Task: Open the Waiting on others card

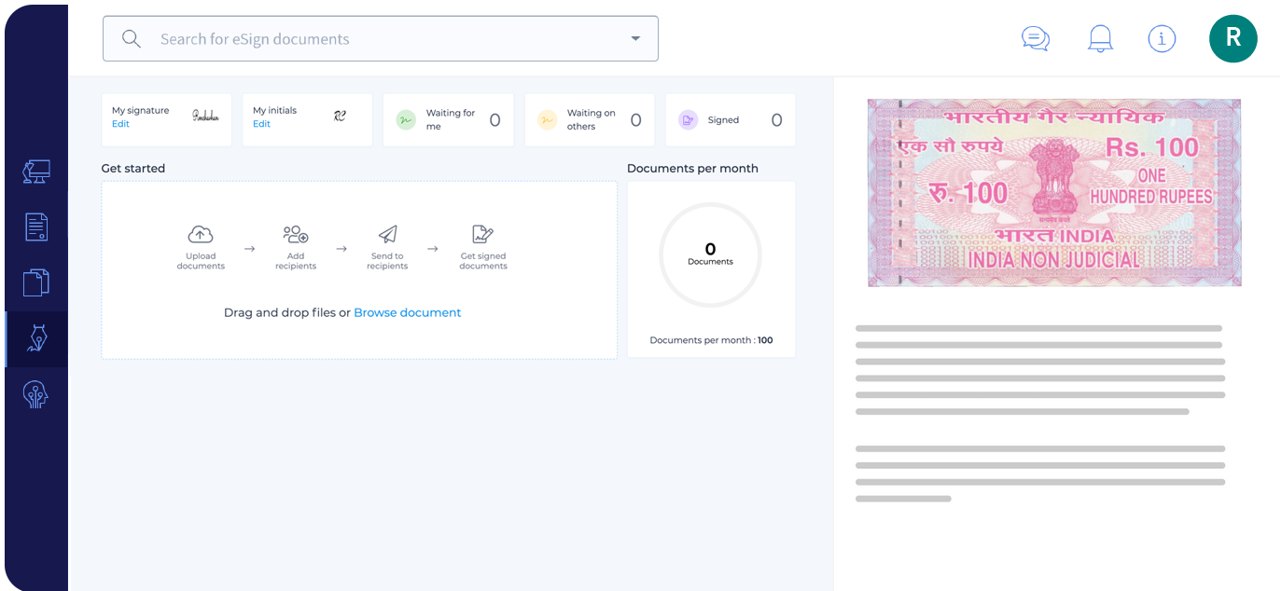Action: (590, 120)
